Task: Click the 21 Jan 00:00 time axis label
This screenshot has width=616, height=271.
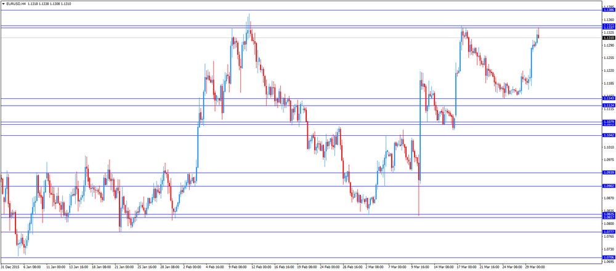Action: tap(124, 266)
